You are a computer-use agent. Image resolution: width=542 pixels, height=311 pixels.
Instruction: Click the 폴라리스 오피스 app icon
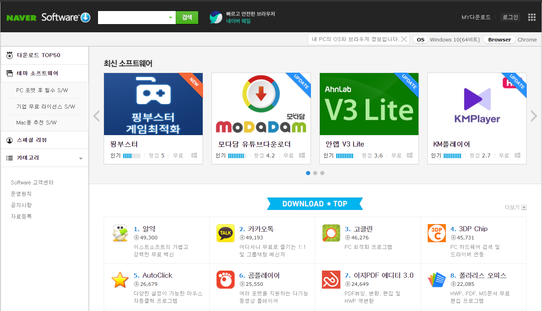[x=437, y=279]
